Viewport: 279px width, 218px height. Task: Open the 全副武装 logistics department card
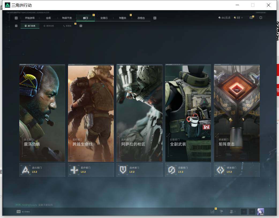click(x=188, y=113)
